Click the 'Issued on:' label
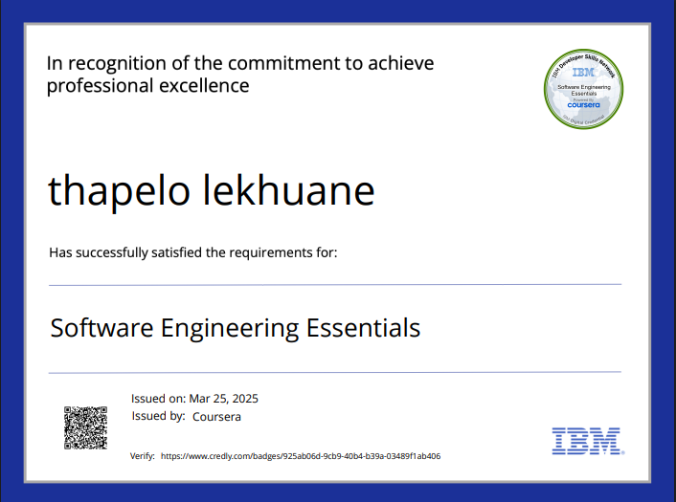The image size is (676, 502). click(158, 399)
